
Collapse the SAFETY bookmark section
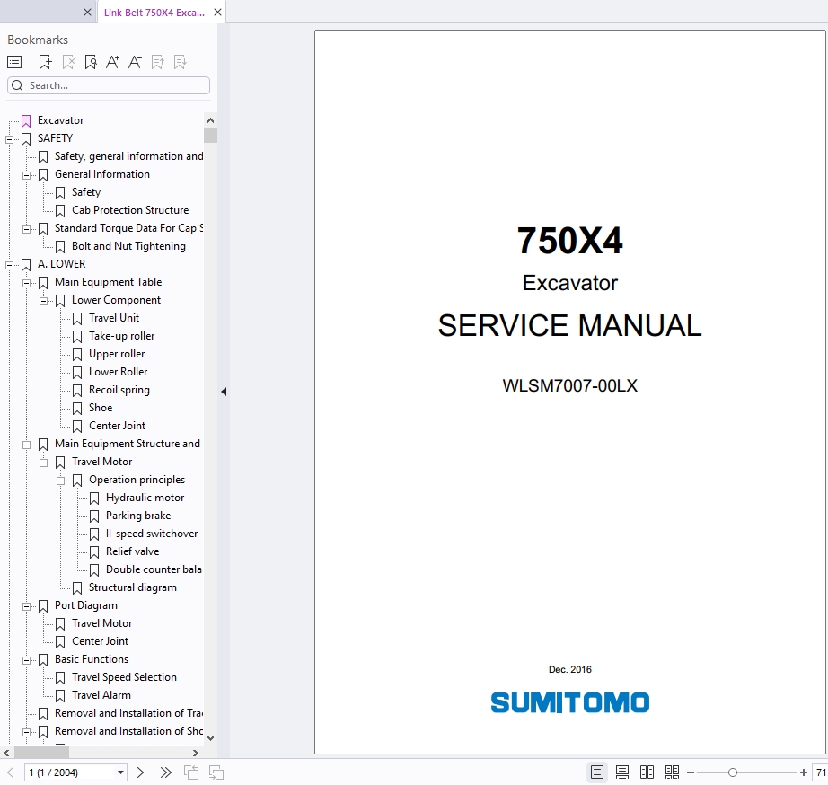coord(10,138)
